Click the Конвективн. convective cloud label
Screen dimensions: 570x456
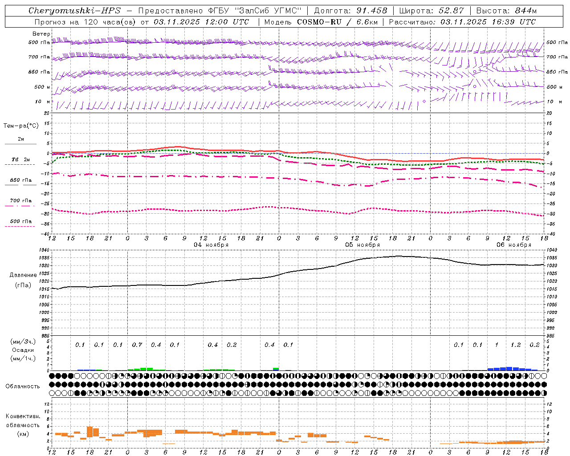click(x=23, y=416)
